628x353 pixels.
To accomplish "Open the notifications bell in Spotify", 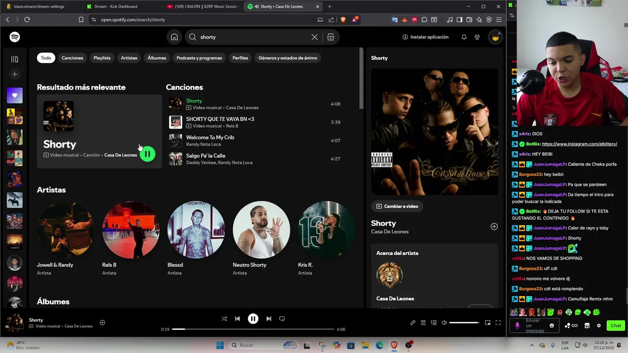I will click(464, 37).
